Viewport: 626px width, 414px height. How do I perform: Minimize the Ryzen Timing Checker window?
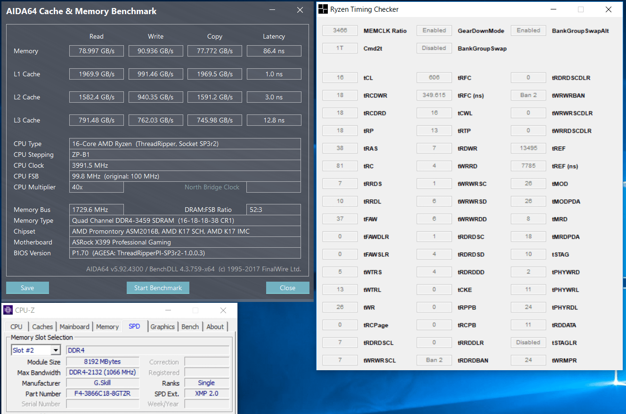tap(554, 9)
